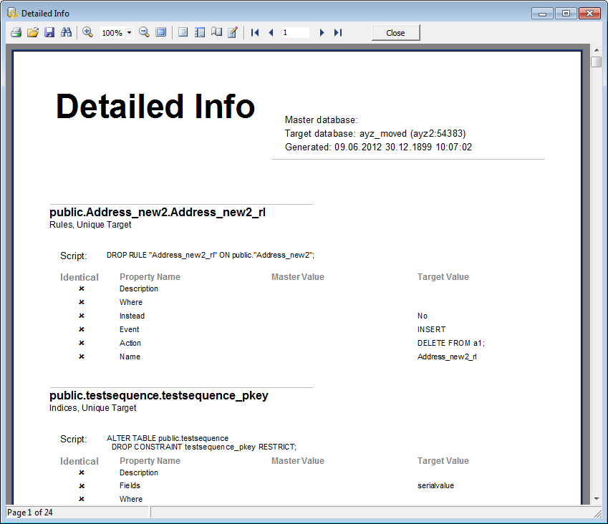Toggle the thumbnails panel icon
608x524 pixels.
(x=200, y=33)
